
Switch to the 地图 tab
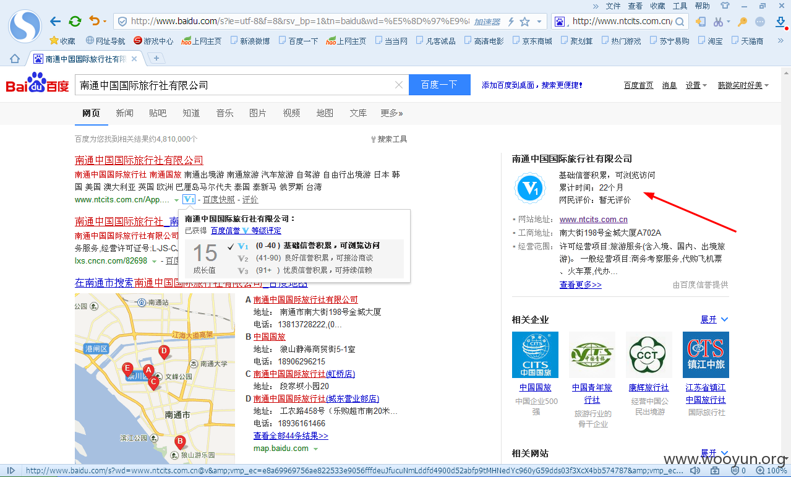click(325, 113)
